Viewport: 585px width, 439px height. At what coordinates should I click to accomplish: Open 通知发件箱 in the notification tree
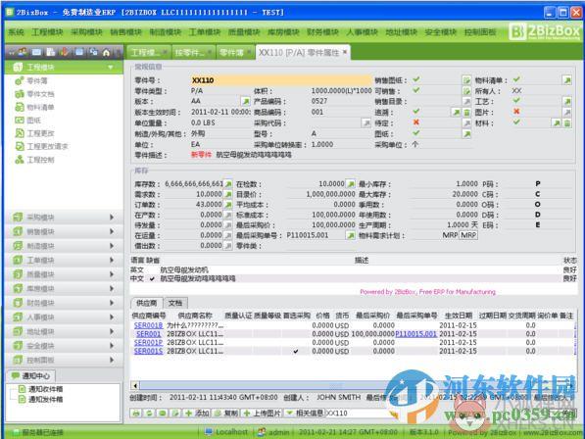point(41,400)
